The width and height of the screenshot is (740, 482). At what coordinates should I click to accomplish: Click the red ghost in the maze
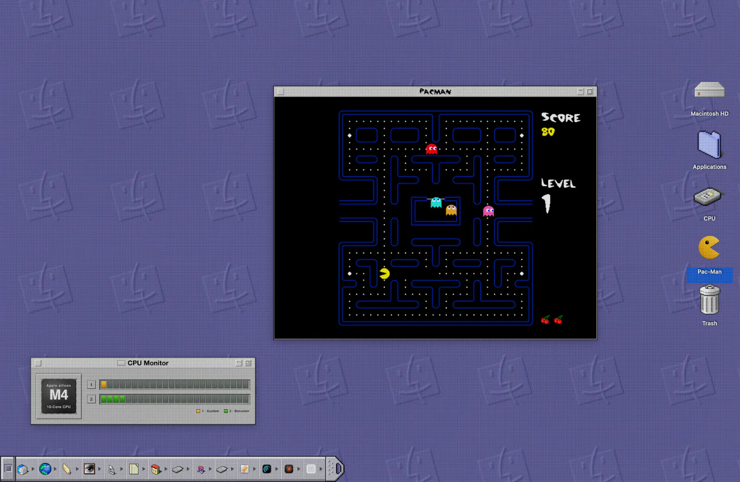tap(432, 149)
